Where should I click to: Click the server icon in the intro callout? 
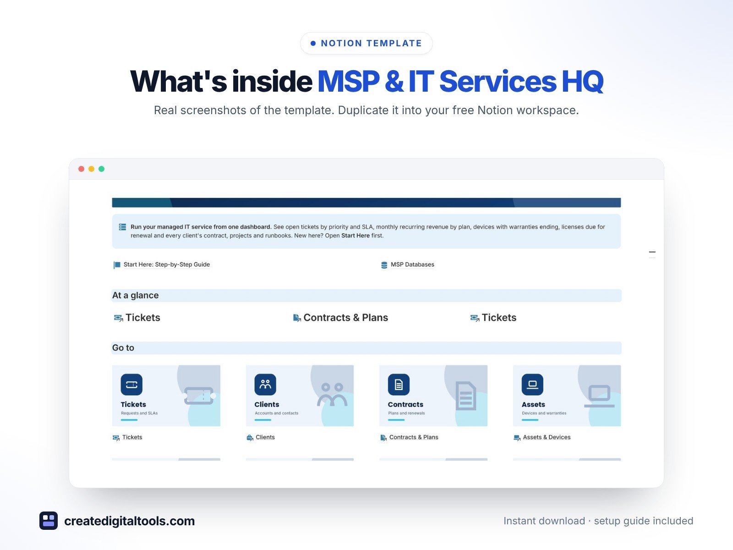tap(122, 227)
